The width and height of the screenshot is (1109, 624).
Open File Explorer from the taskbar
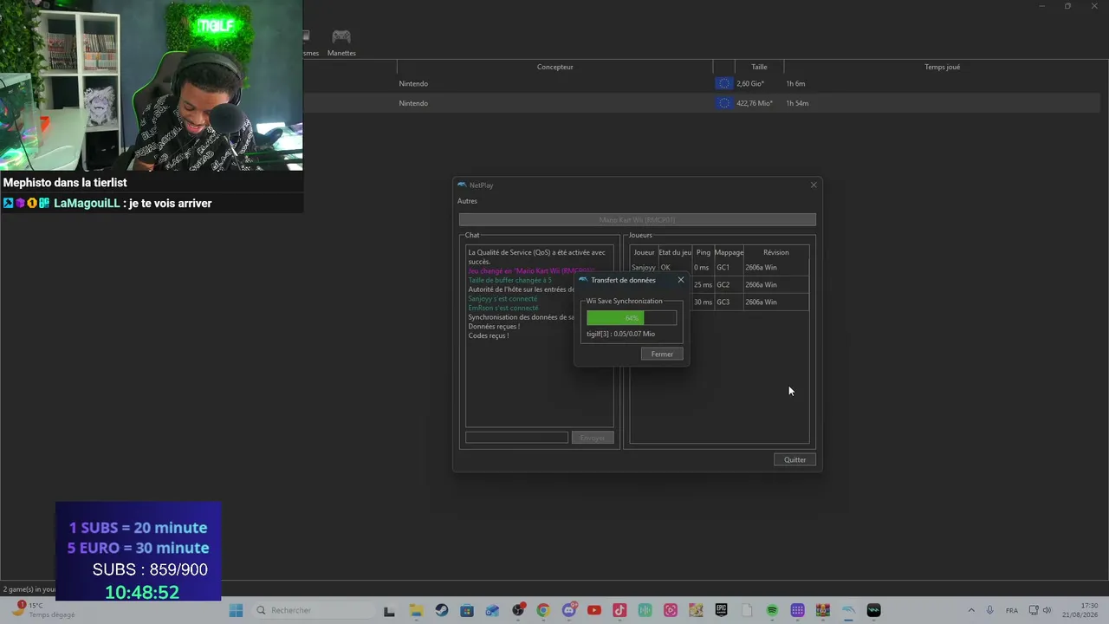point(416,610)
